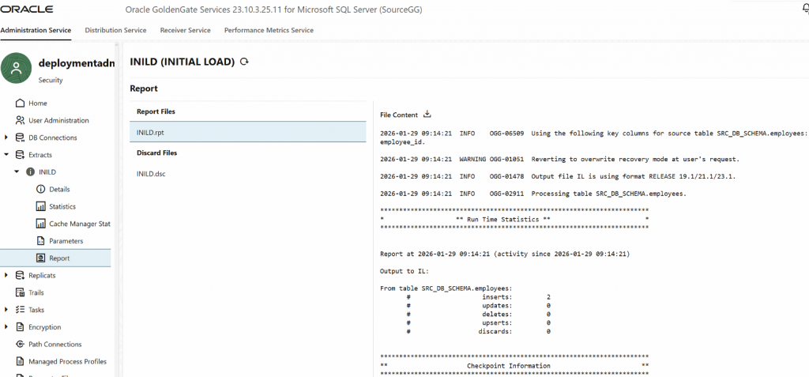Open DB Connections in the sidebar
The height and width of the screenshot is (377, 809).
point(53,138)
